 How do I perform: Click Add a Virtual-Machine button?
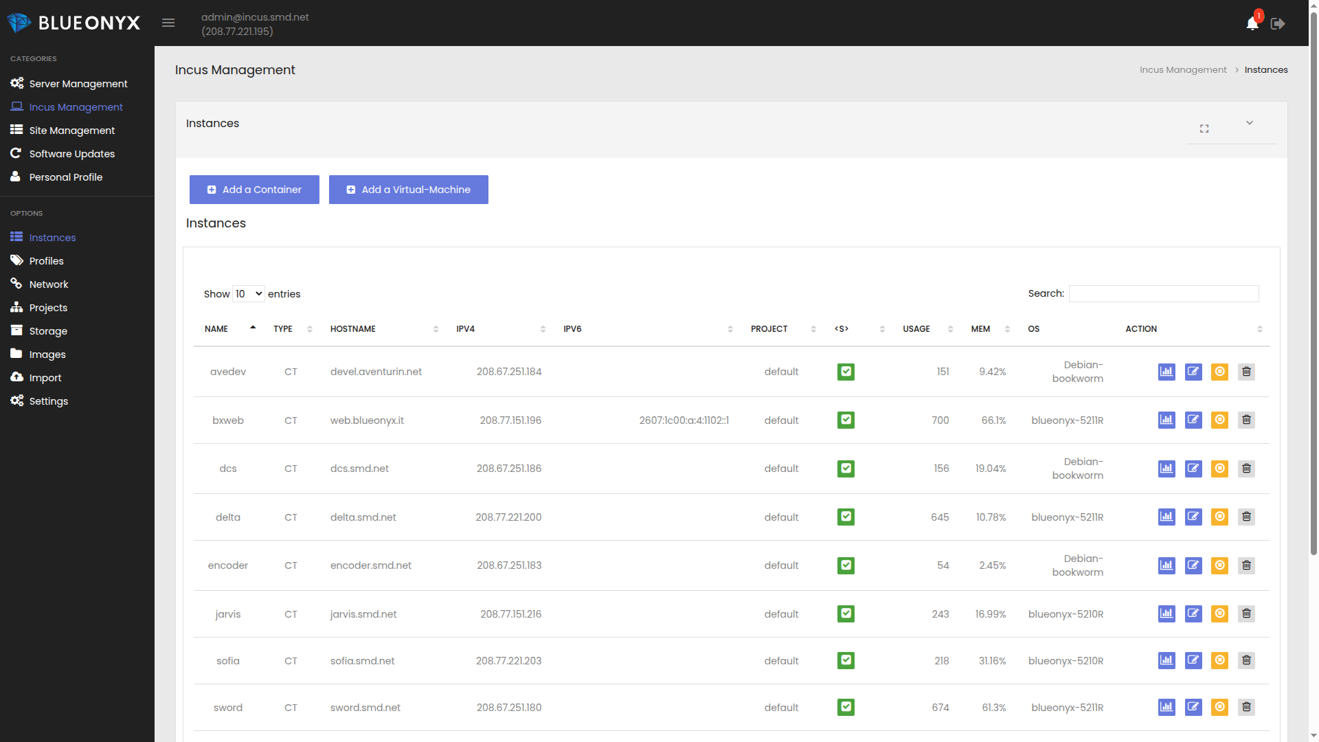click(408, 190)
